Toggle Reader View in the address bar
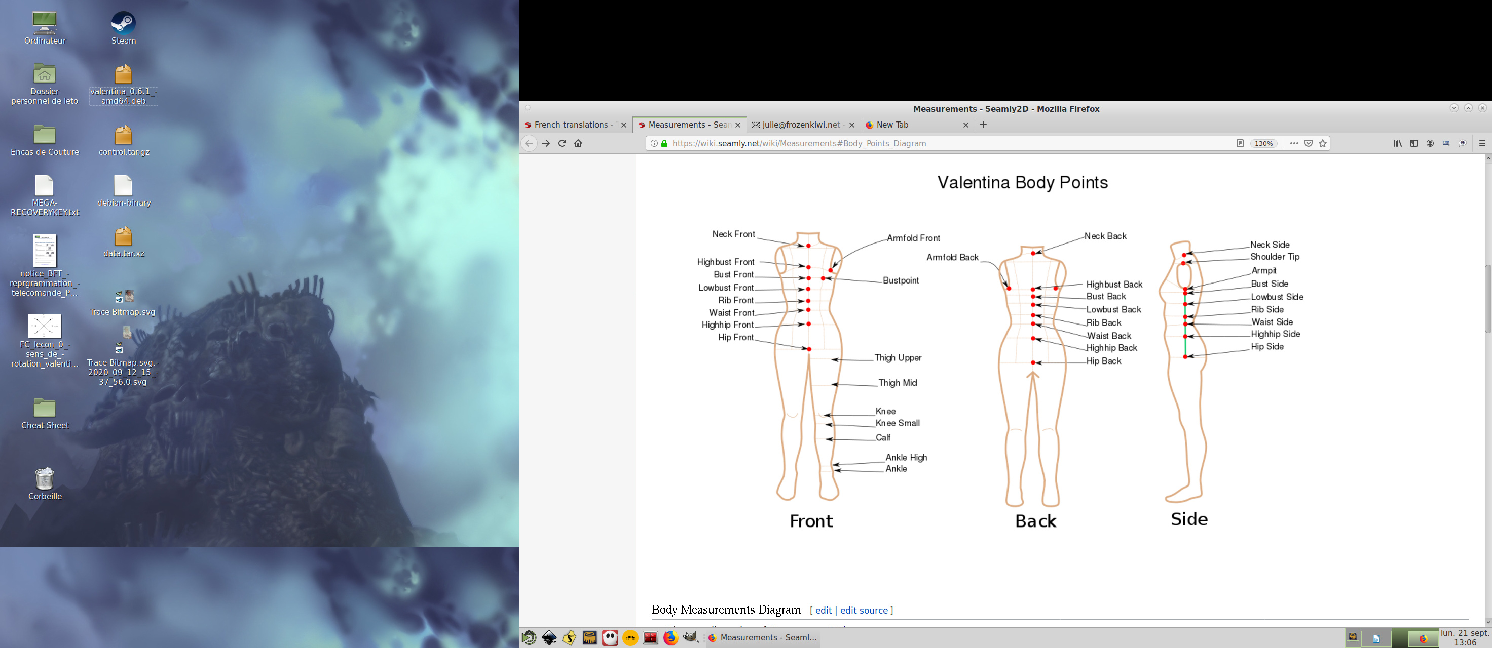This screenshot has height=648, width=1492. 1240,143
